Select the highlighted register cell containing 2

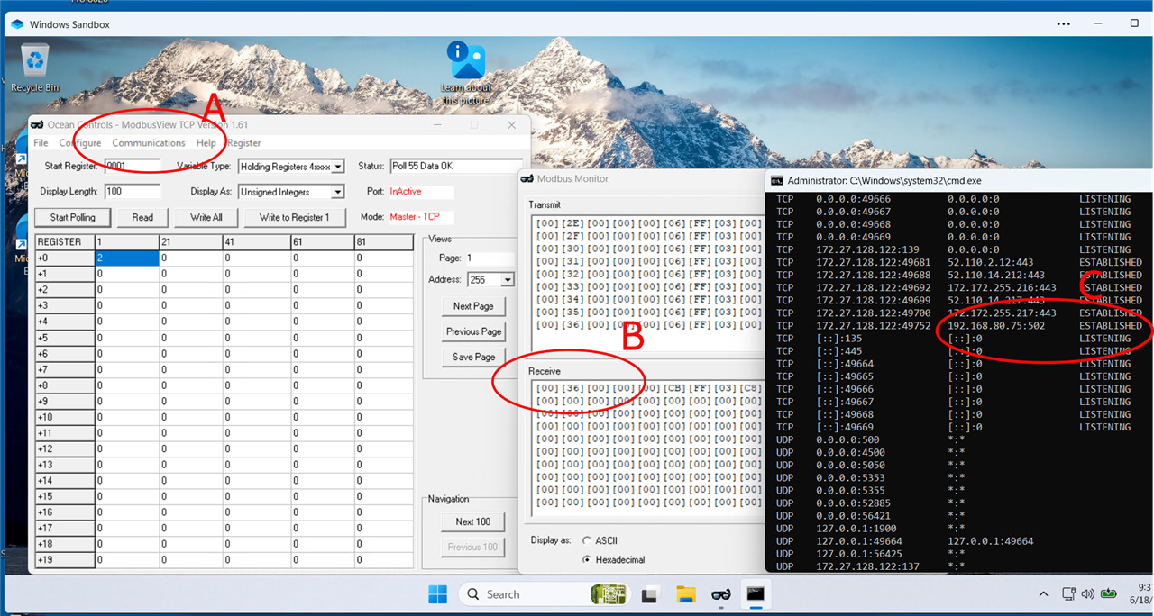pos(126,258)
